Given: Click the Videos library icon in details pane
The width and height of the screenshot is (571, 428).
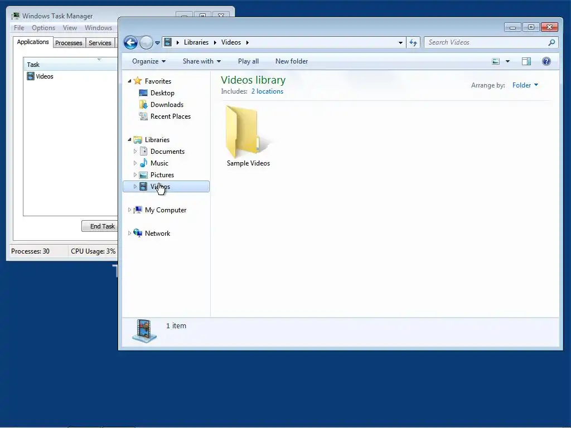Looking at the screenshot, I should coord(144,331).
